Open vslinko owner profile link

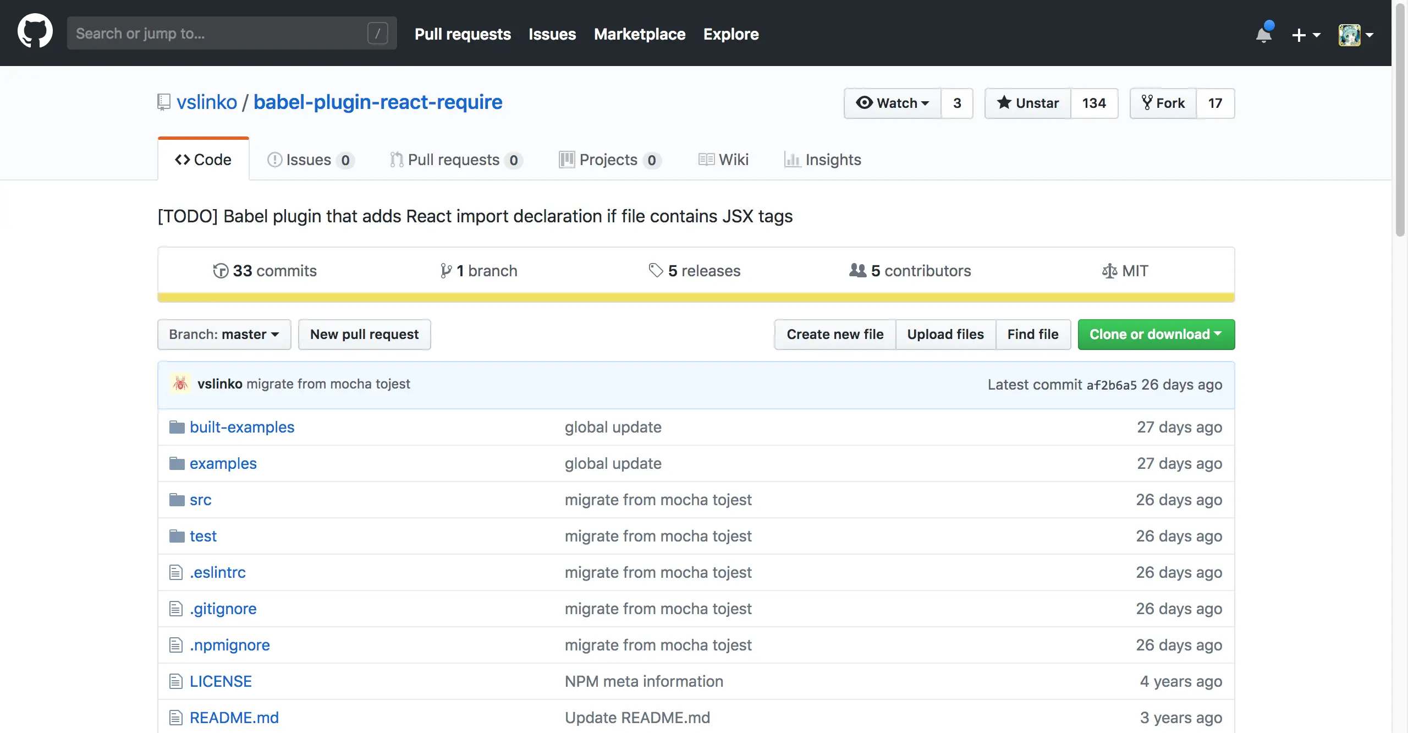click(207, 102)
